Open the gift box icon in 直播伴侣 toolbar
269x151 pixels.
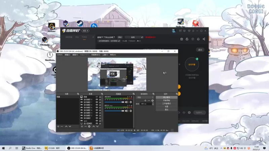click(182, 39)
